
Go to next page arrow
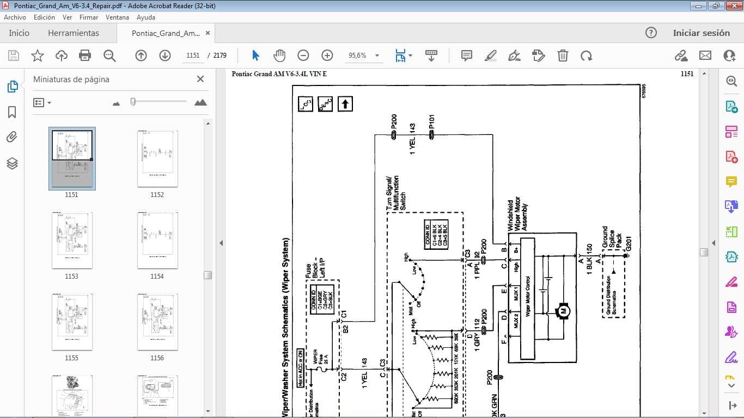[165, 56]
